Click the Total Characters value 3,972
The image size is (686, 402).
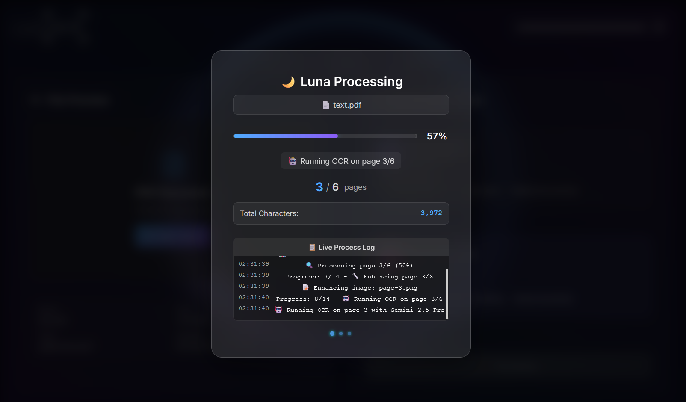tap(431, 213)
